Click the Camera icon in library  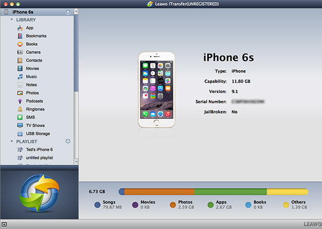[x=20, y=52]
